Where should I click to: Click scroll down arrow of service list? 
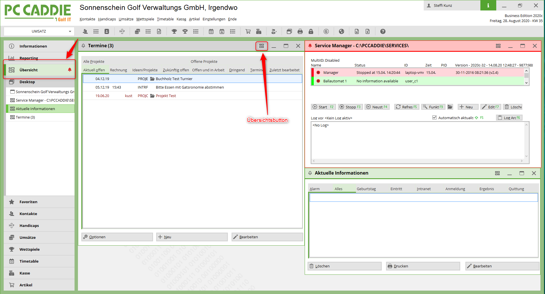point(527,83)
